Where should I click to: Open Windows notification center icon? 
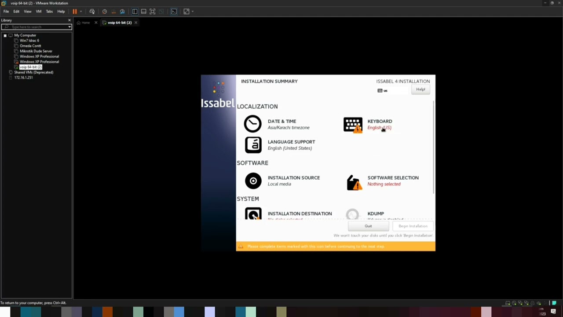(553, 312)
